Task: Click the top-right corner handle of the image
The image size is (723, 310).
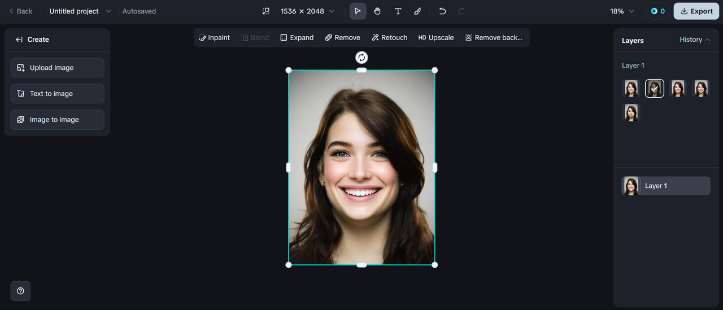Action: [434, 70]
